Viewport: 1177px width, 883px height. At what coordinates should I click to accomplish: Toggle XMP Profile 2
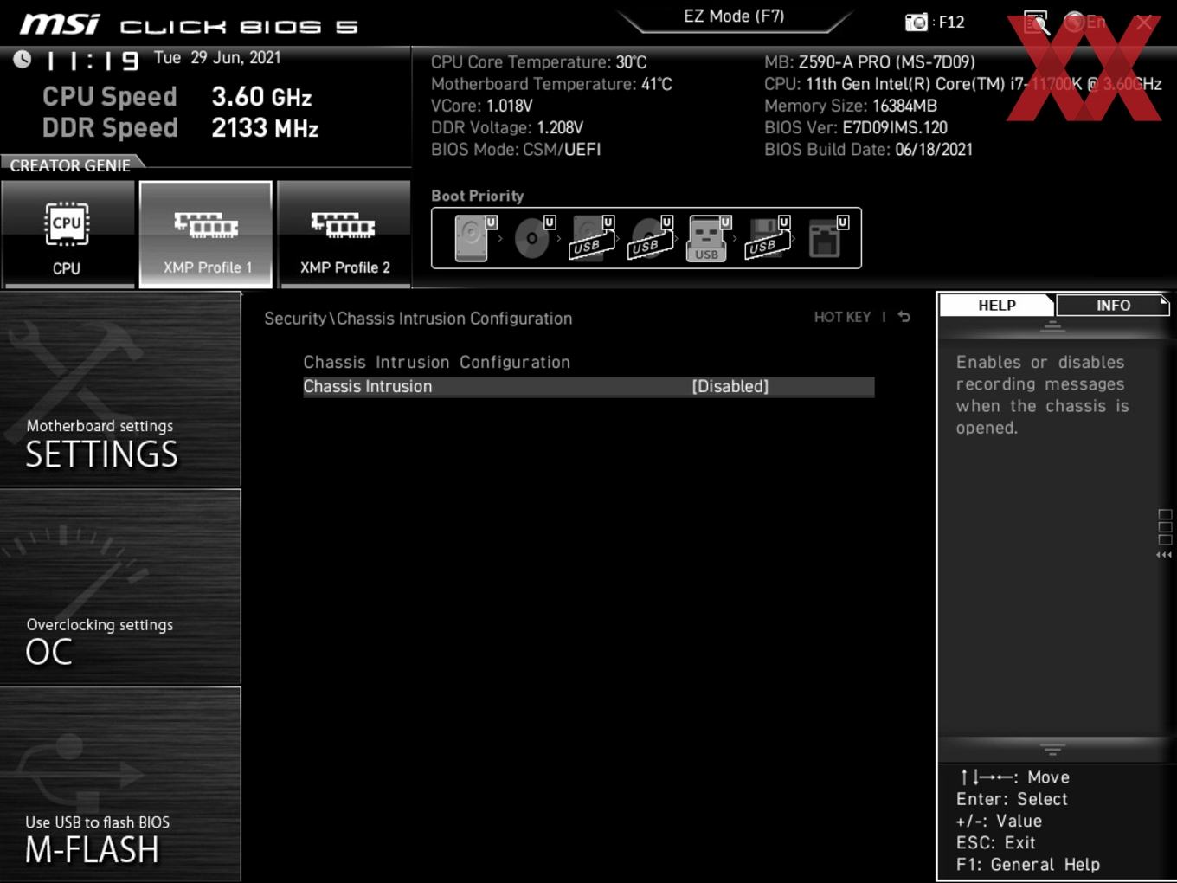click(x=344, y=234)
